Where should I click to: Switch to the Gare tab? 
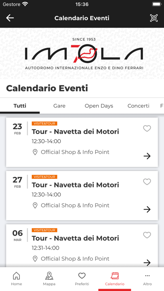pos(59,106)
